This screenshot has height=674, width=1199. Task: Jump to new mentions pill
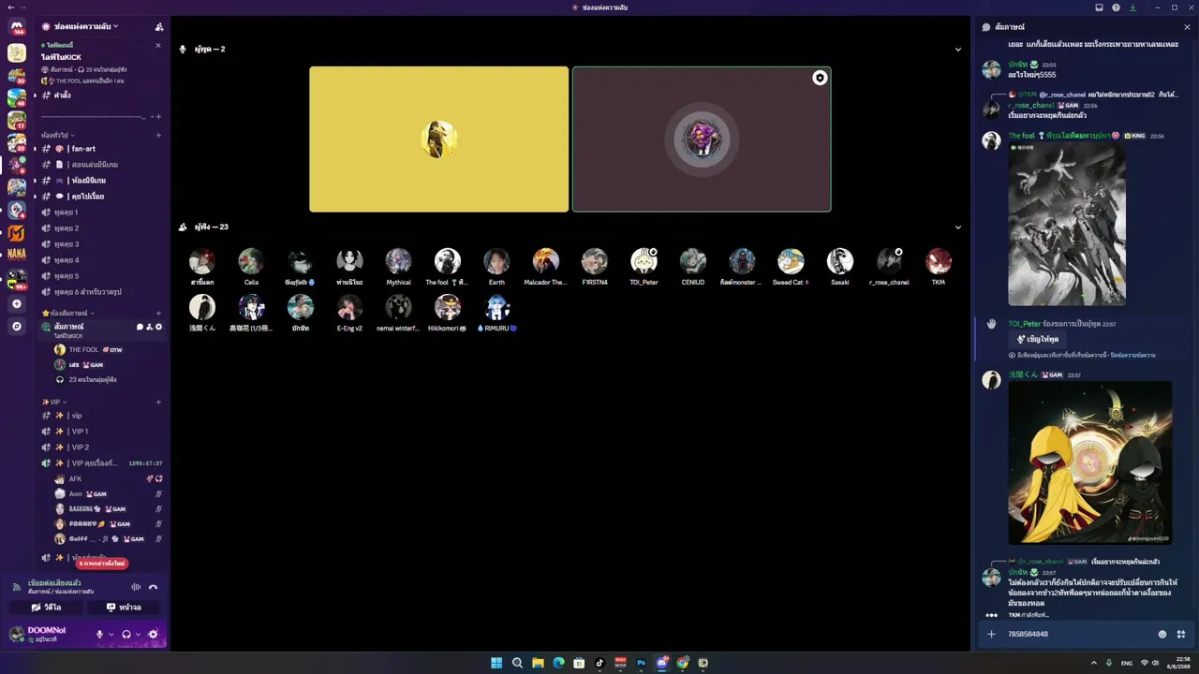[101, 564]
